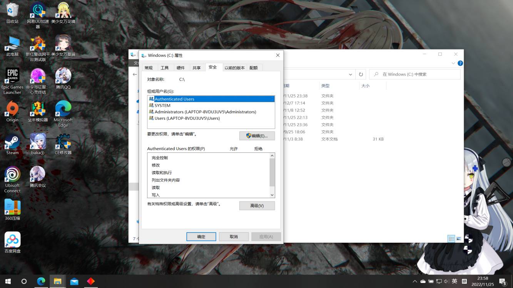Select the 文本文档 row of 31 KB

point(334,139)
